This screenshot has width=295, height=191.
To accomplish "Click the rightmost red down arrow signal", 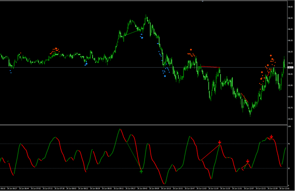I will pyautogui.click(x=271, y=137).
